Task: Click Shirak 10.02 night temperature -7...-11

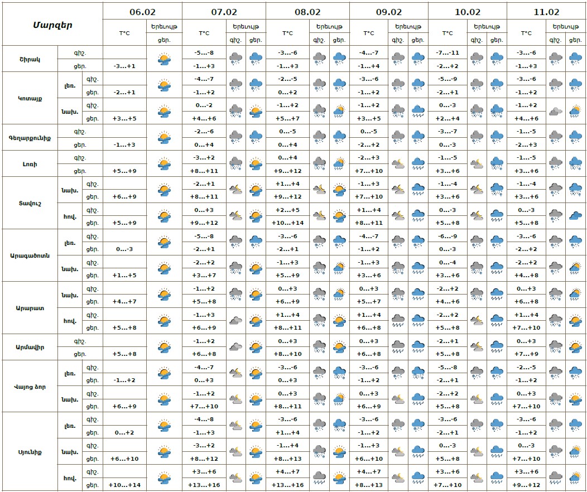Action: pos(448,52)
